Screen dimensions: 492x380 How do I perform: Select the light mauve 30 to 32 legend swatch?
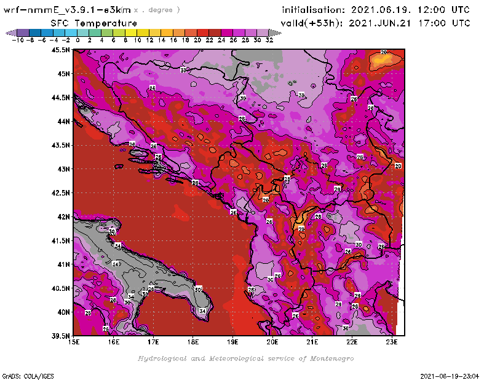point(263,33)
